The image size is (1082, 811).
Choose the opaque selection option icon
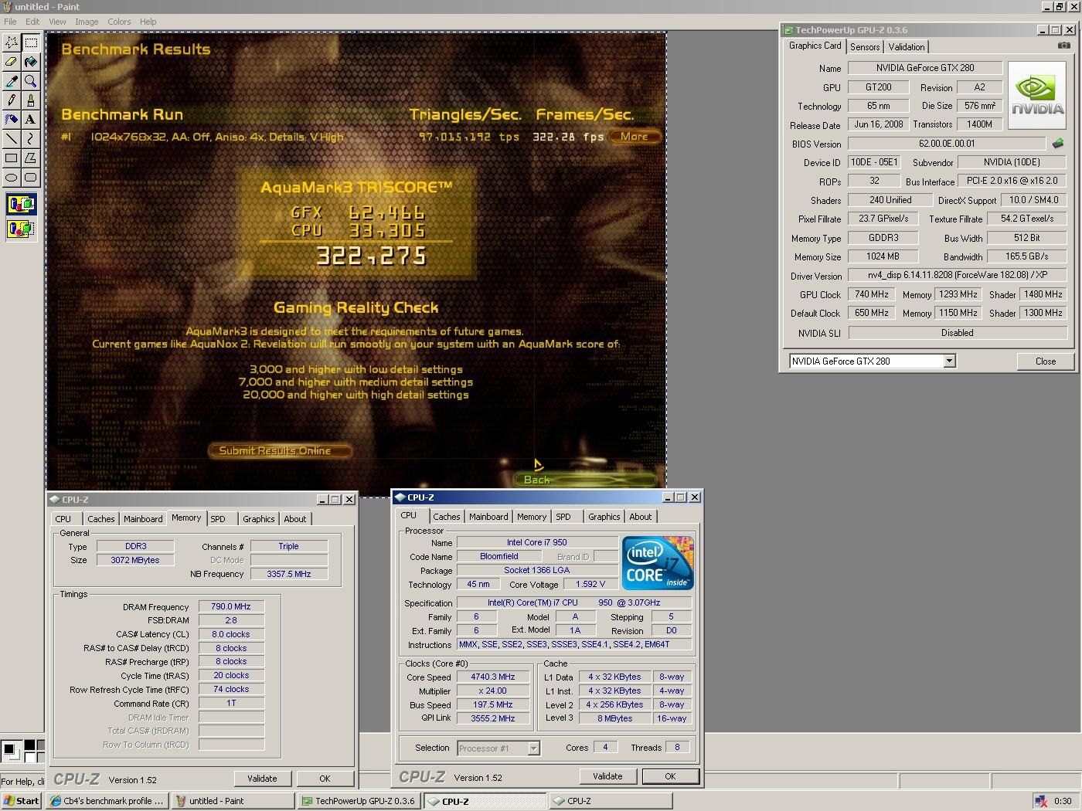click(21, 205)
